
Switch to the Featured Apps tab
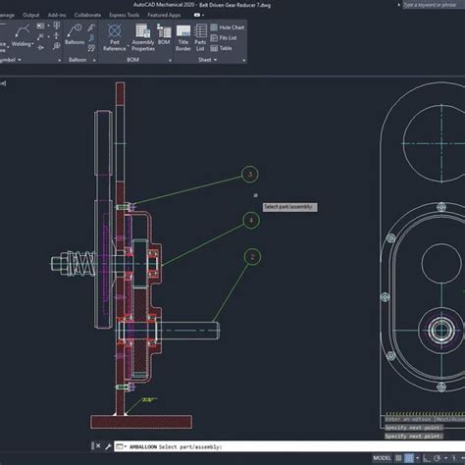[164, 15]
